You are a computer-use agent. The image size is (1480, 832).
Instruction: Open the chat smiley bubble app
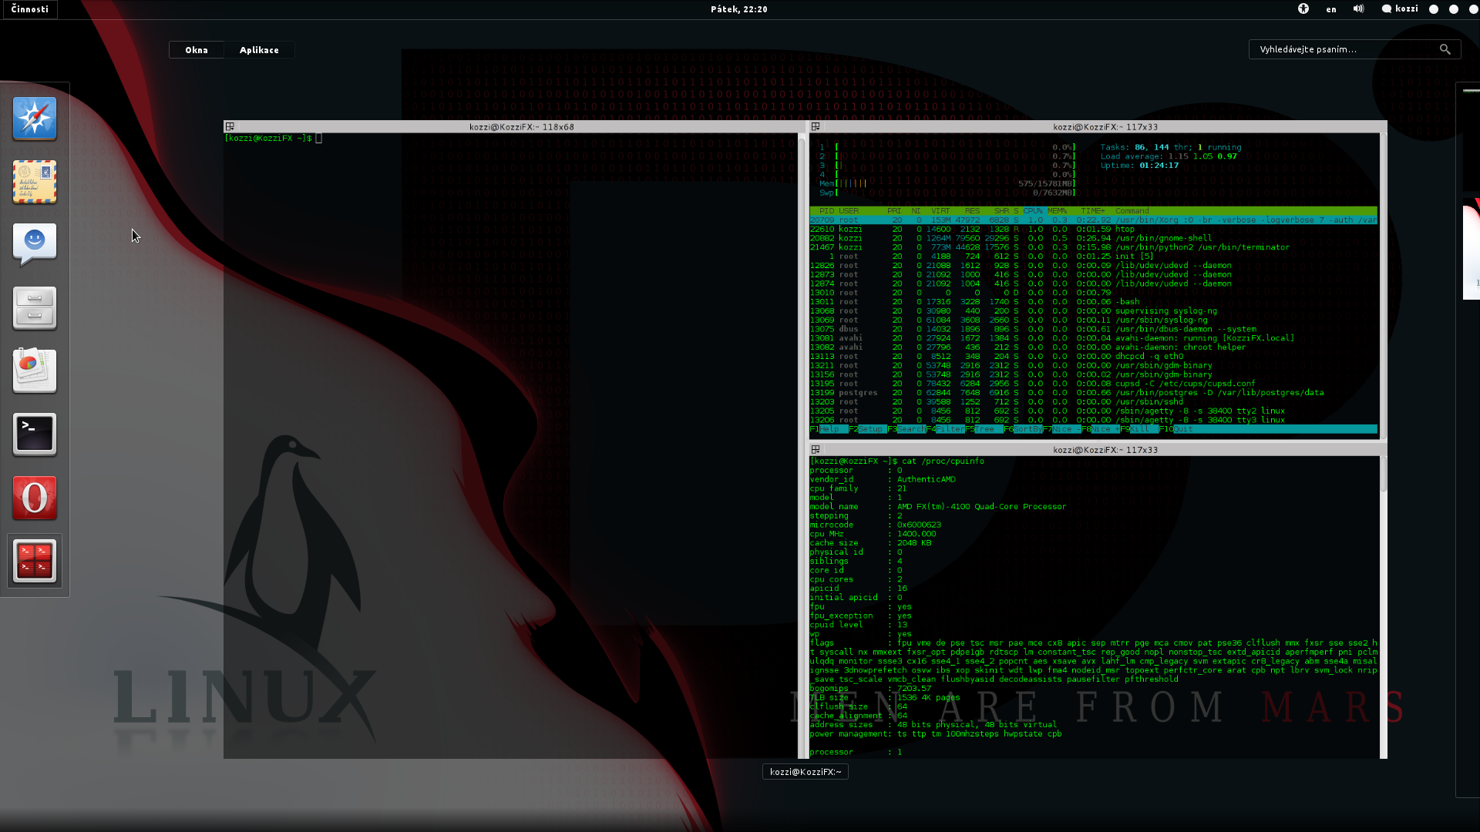click(35, 245)
